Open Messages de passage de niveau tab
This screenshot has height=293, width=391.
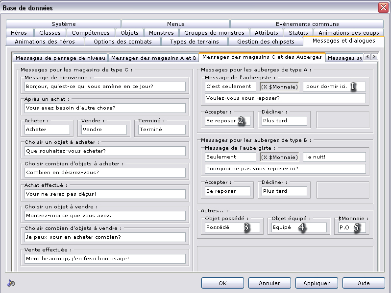(60, 58)
